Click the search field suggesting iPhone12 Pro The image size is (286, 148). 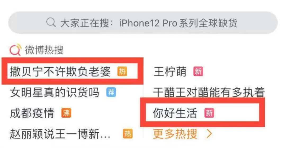pyautogui.click(x=143, y=23)
